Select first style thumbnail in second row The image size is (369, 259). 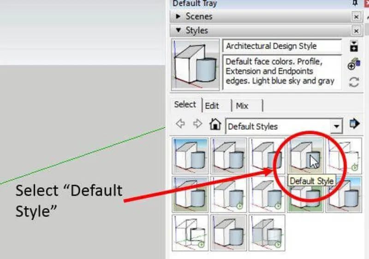(190, 194)
